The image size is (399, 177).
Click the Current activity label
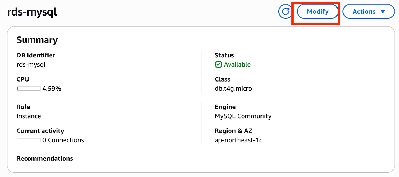point(40,131)
